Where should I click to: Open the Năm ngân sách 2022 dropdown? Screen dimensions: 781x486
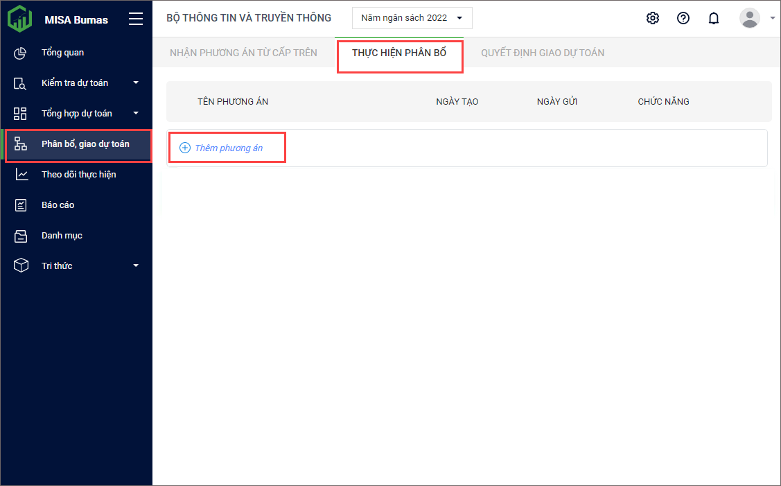click(x=412, y=18)
